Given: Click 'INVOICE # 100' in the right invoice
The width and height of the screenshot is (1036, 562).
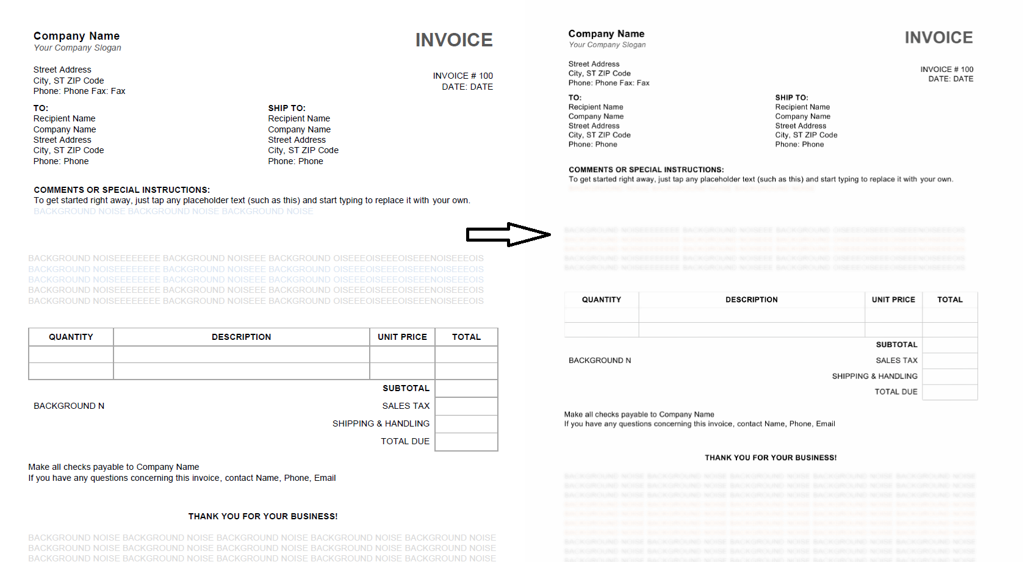Looking at the screenshot, I should [x=947, y=70].
